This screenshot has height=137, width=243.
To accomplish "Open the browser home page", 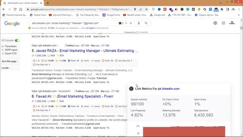I will (21, 9).
